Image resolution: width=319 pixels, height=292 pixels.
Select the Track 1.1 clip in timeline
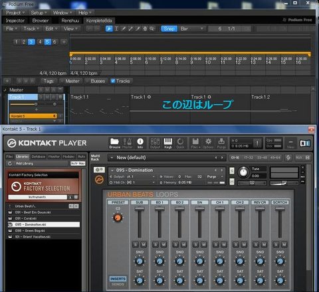(x=100, y=108)
